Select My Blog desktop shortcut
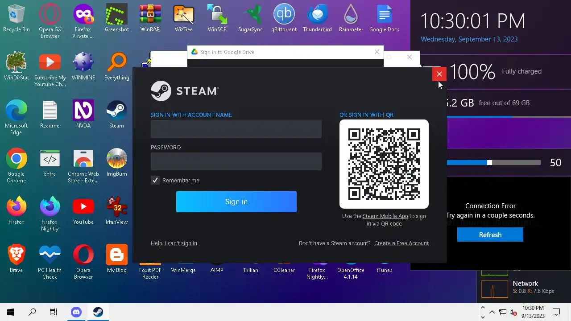 click(x=117, y=259)
